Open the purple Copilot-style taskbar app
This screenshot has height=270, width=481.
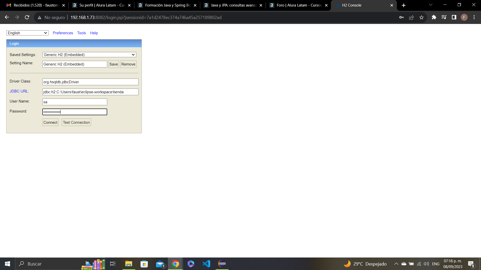[x=191, y=264]
